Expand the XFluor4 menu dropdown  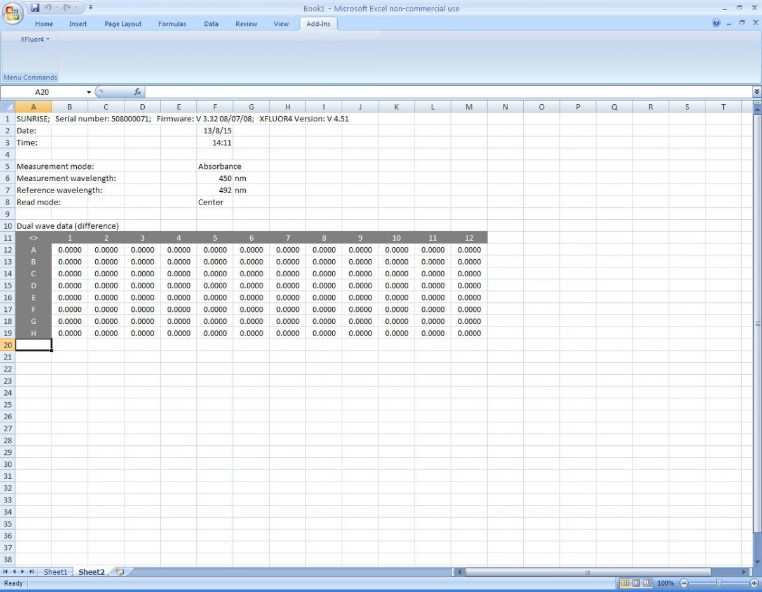34,39
